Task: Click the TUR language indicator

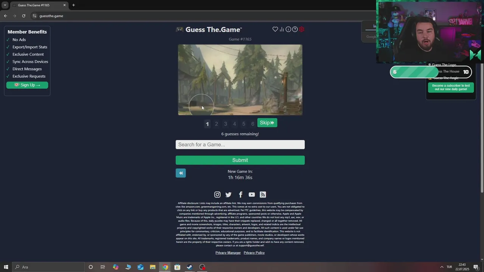Action: [x=449, y=267]
